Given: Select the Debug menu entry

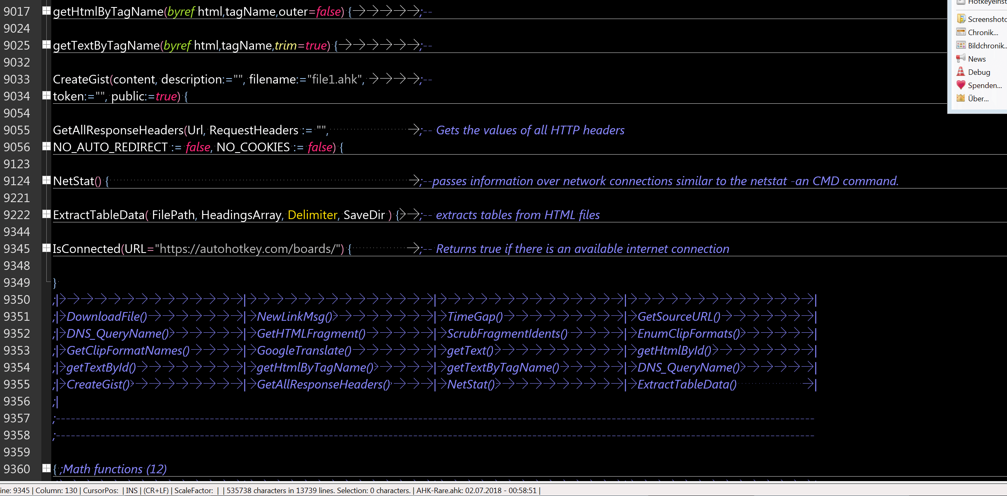Looking at the screenshot, I should pos(979,72).
